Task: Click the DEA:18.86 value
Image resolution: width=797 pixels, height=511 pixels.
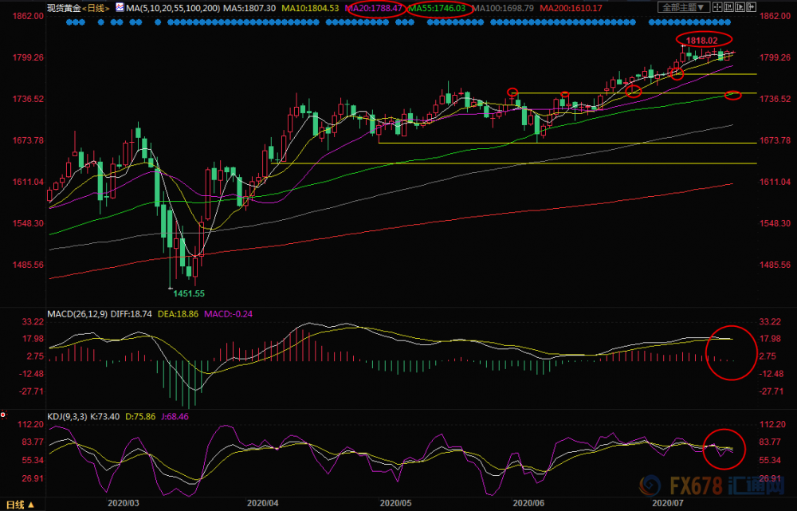Action: (178, 314)
